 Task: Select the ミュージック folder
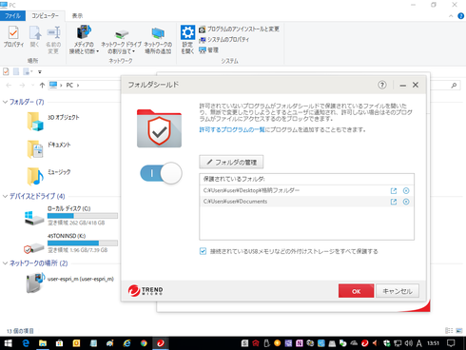49,176
